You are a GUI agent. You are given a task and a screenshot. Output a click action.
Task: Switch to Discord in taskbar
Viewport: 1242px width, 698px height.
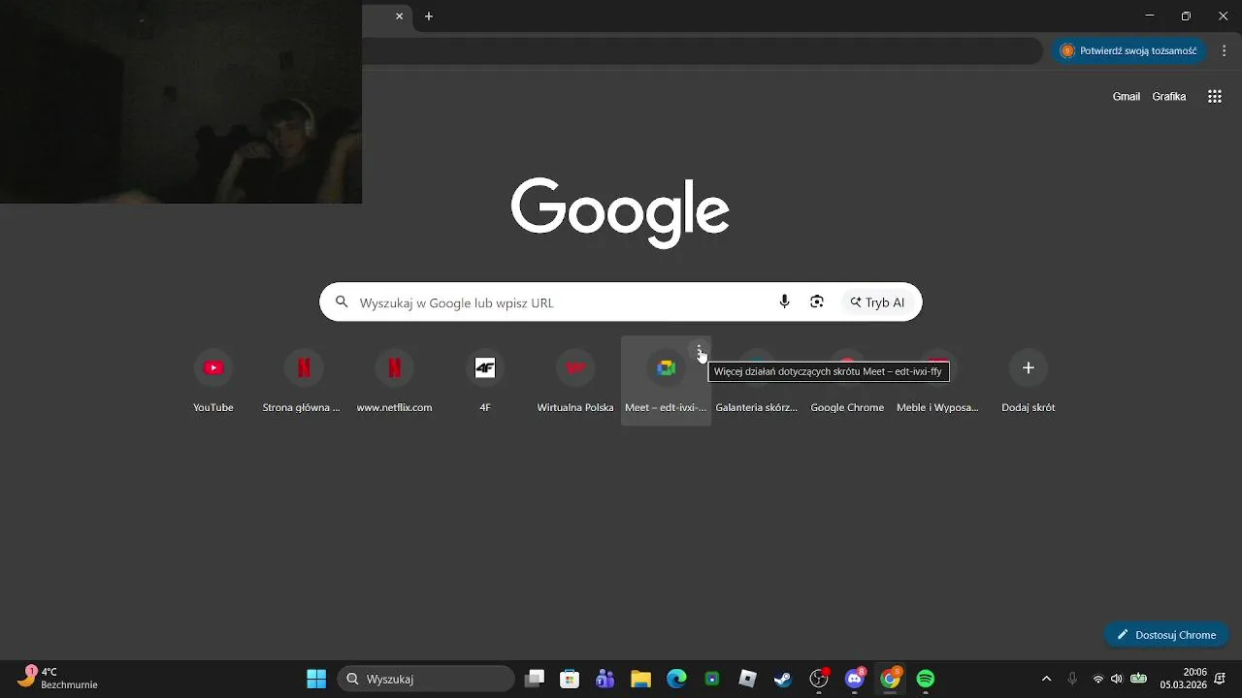[x=855, y=679]
